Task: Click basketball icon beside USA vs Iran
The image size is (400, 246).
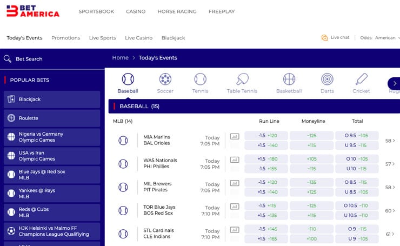Action: 11,156
